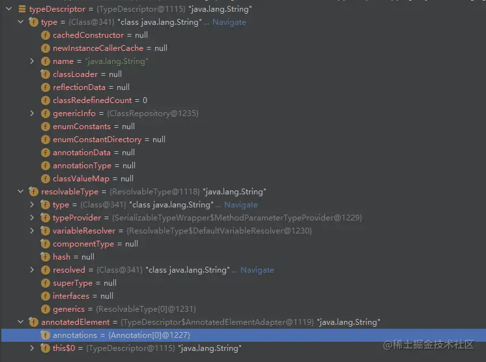Expand the typeProvider node

(x=32, y=217)
